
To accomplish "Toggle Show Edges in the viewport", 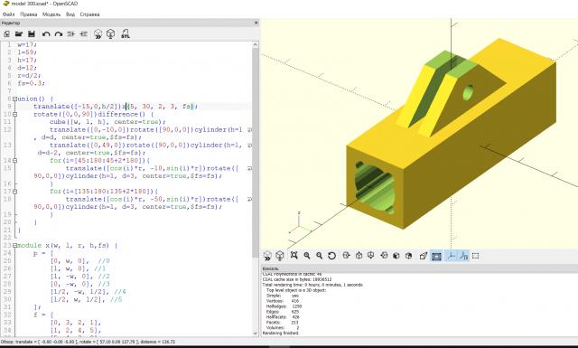I will click(x=476, y=256).
